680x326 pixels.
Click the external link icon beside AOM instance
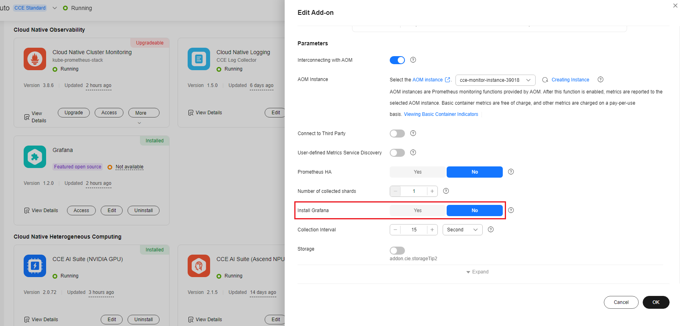tap(447, 80)
